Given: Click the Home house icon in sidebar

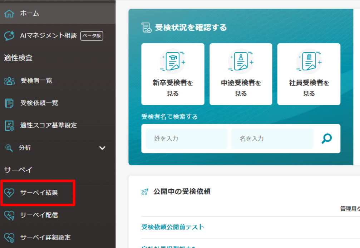Looking at the screenshot, I should point(9,14).
